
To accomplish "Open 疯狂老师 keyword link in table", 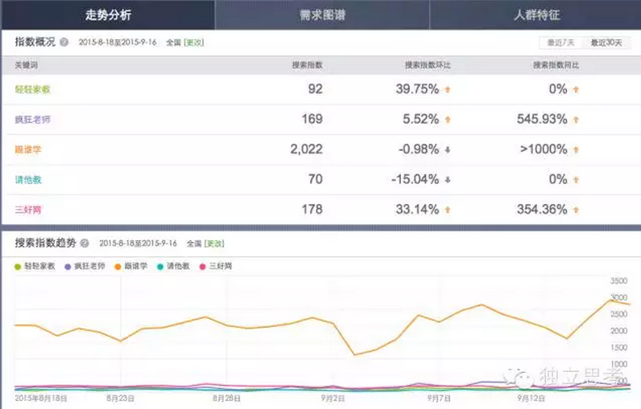I will click(x=32, y=120).
